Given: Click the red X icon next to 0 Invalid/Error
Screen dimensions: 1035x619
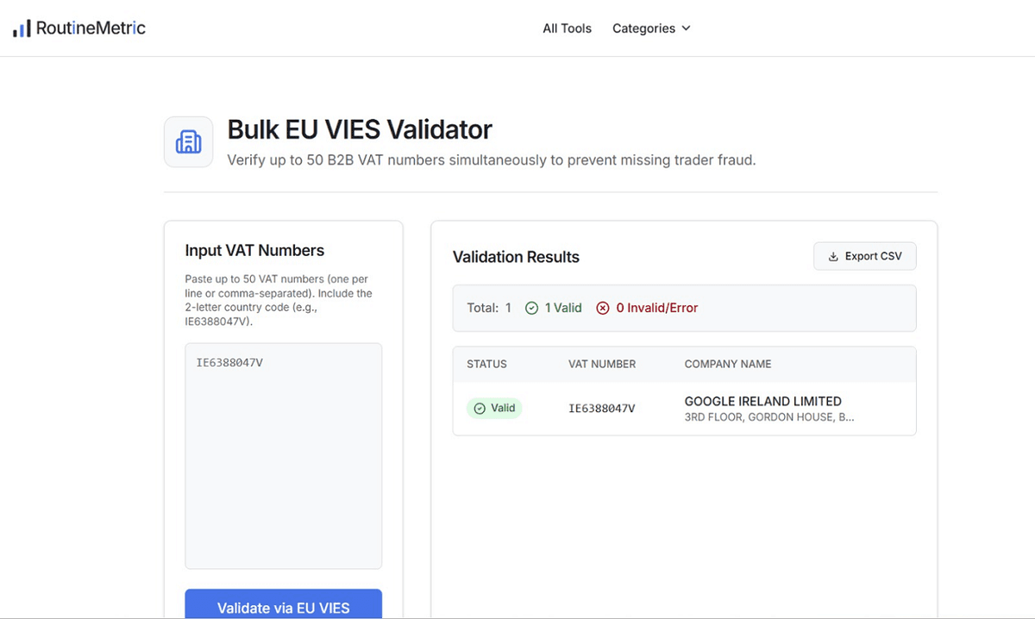Looking at the screenshot, I should pos(603,308).
